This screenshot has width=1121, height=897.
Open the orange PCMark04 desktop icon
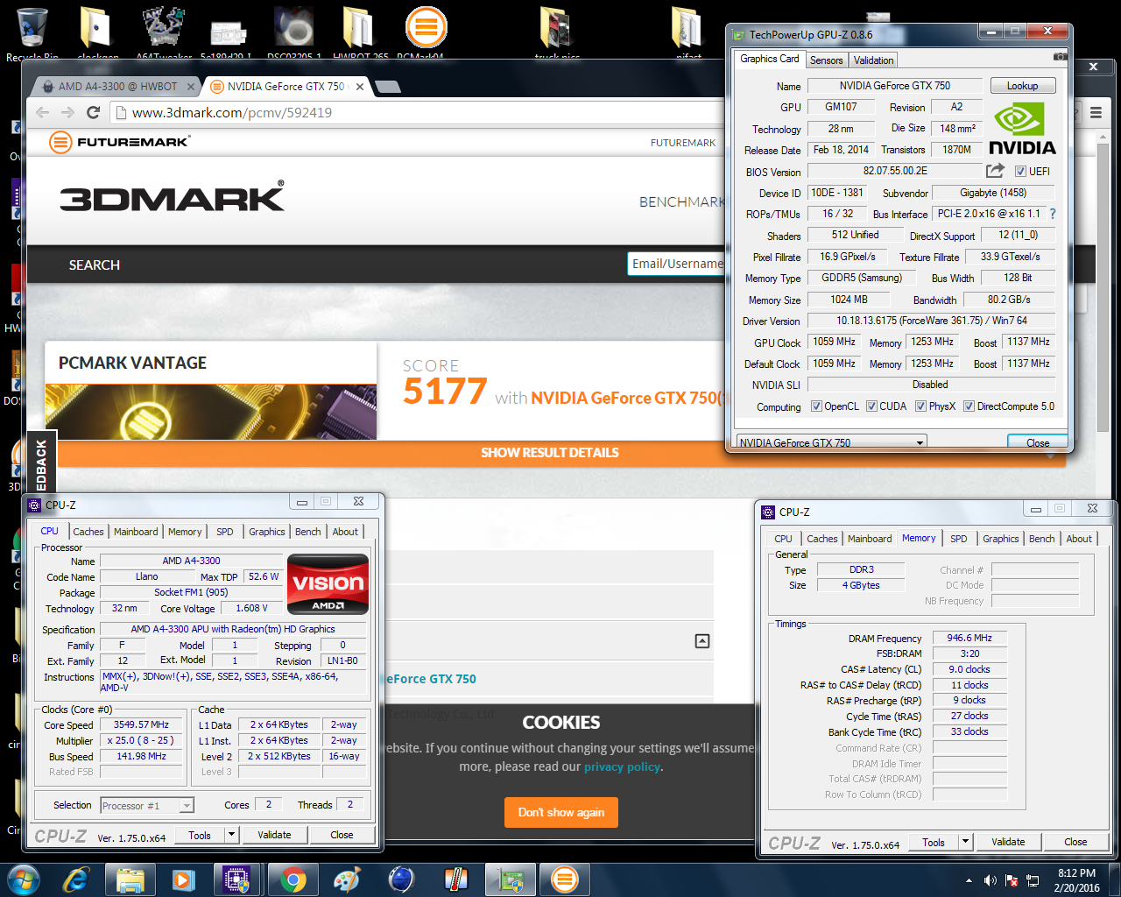tap(426, 33)
